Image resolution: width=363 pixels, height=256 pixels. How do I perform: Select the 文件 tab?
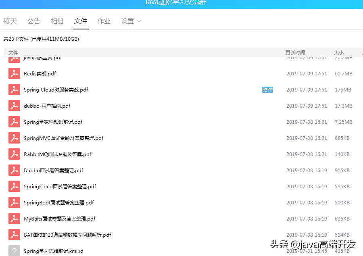[x=81, y=21]
